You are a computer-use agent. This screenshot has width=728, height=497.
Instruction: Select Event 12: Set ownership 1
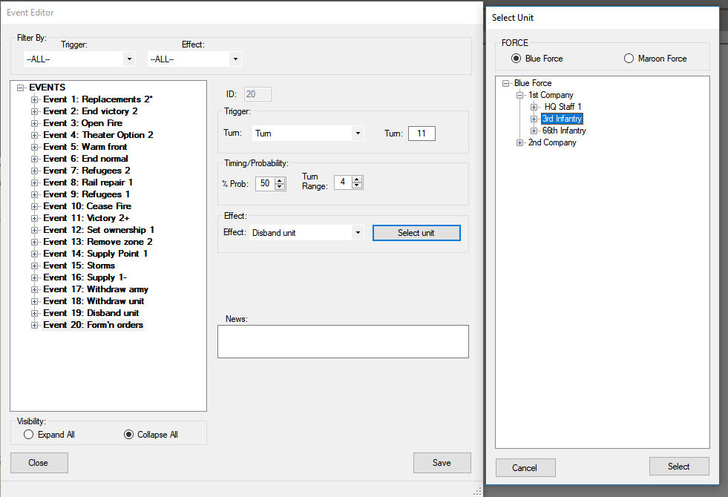[x=99, y=230]
